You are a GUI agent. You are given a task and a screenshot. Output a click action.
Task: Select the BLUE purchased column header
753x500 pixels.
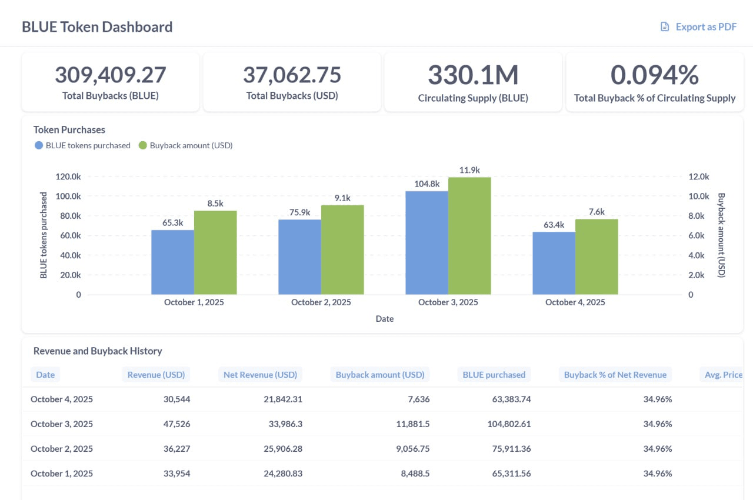tap(494, 375)
